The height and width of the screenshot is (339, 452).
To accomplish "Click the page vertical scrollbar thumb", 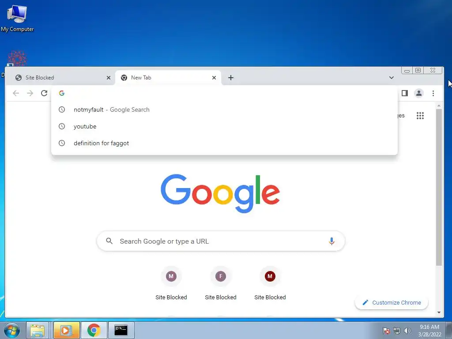I will 439,187.
